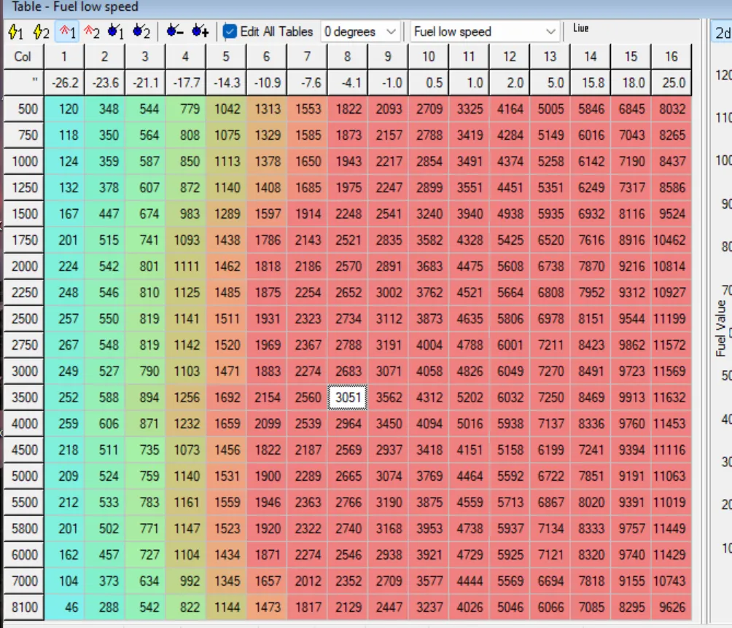Click cell 2129 in the 8100 row
This screenshot has height=628, width=732.
pyautogui.click(x=348, y=607)
